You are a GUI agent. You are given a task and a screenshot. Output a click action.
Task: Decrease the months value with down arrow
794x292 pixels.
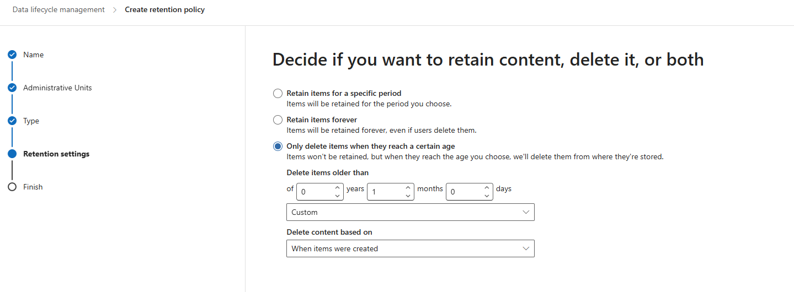408,196
